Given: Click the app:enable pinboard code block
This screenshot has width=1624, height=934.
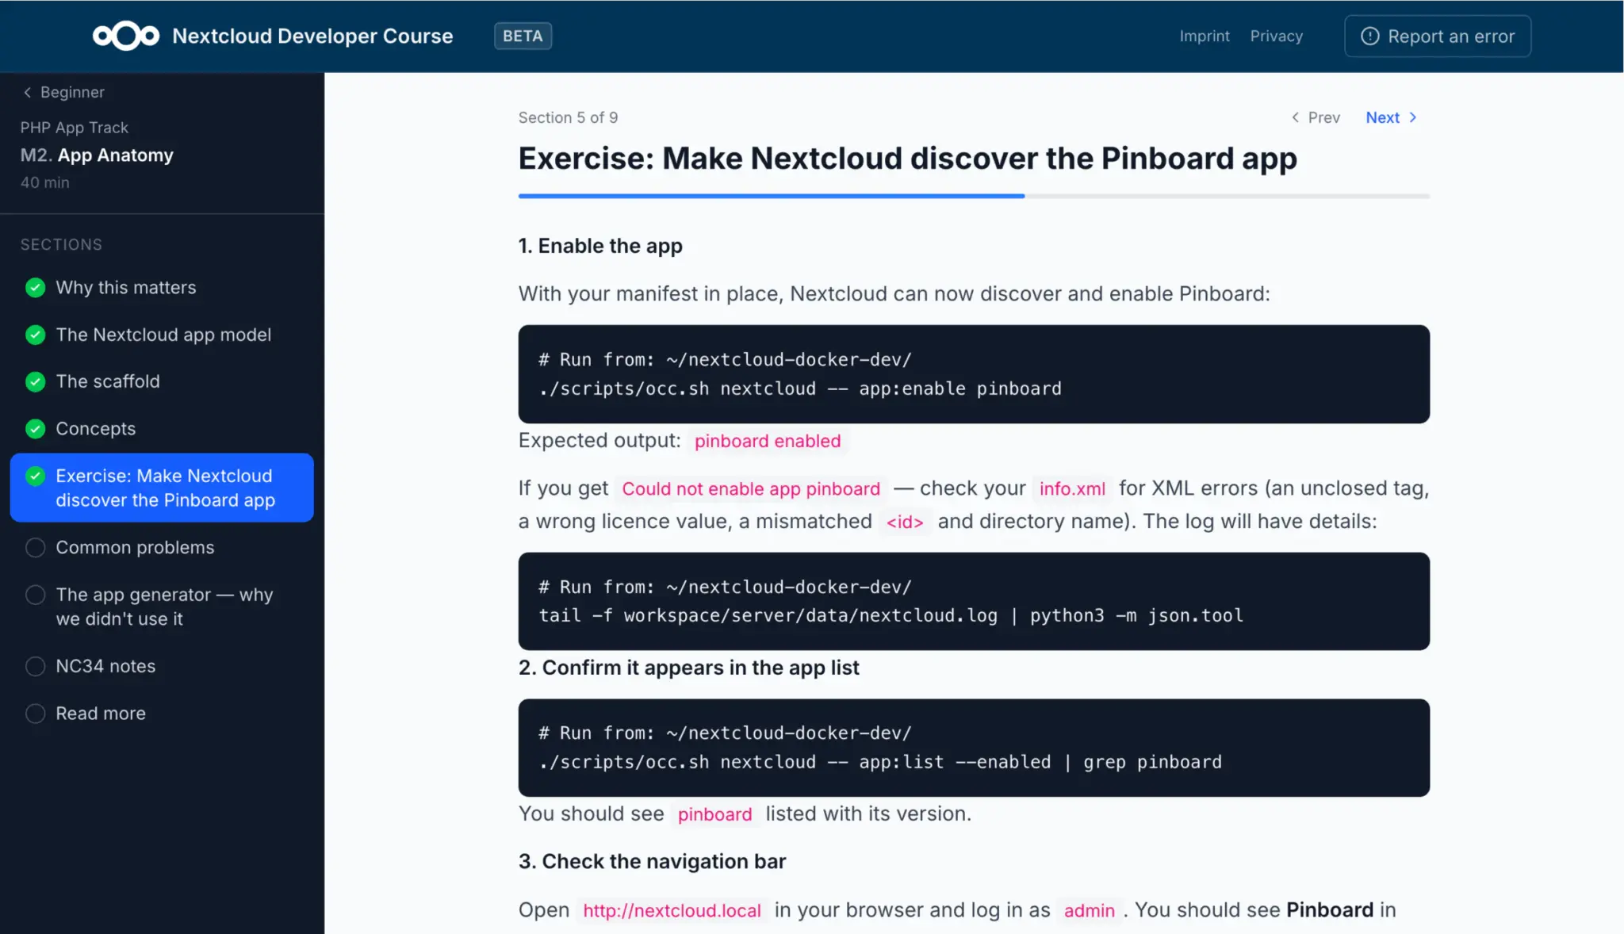Looking at the screenshot, I should tap(974, 373).
